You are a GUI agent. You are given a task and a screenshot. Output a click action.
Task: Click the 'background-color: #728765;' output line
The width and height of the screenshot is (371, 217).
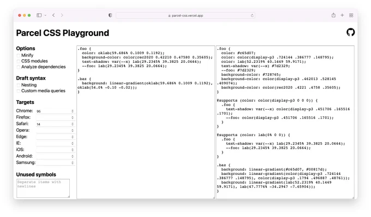point(251,74)
